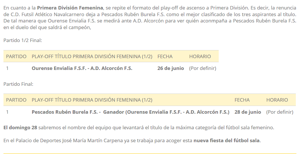Select the Pescados Rubén Burela F.S. final match
This screenshot has height=154, width=301.
[x=131, y=112]
